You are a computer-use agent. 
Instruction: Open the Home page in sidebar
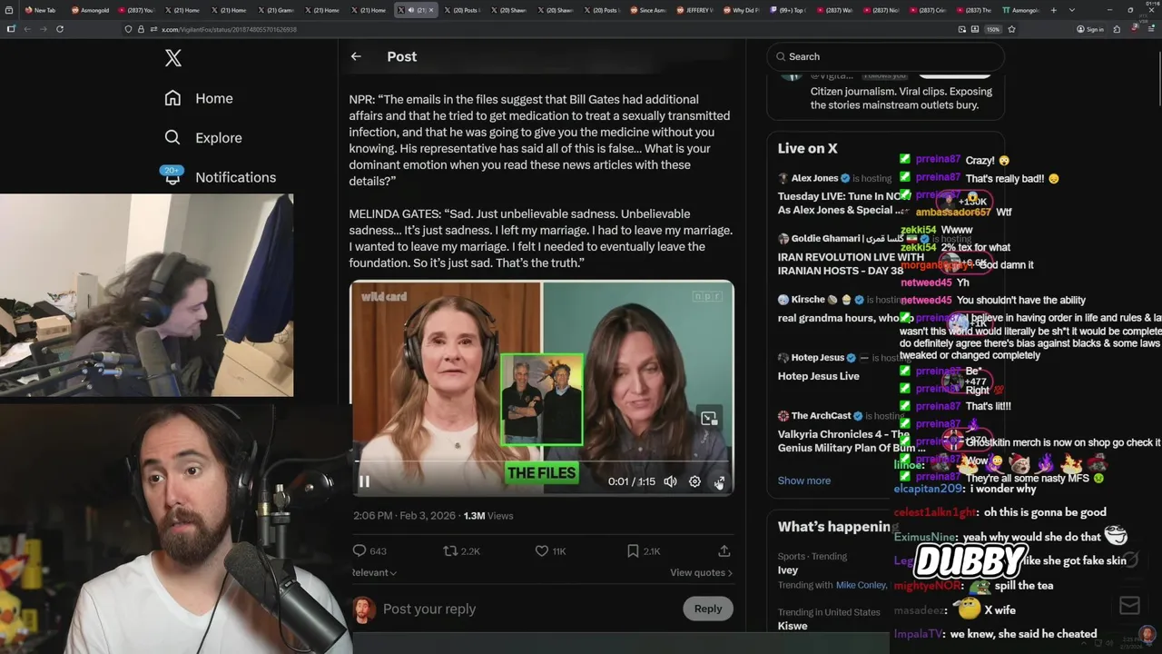[x=198, y=98]
